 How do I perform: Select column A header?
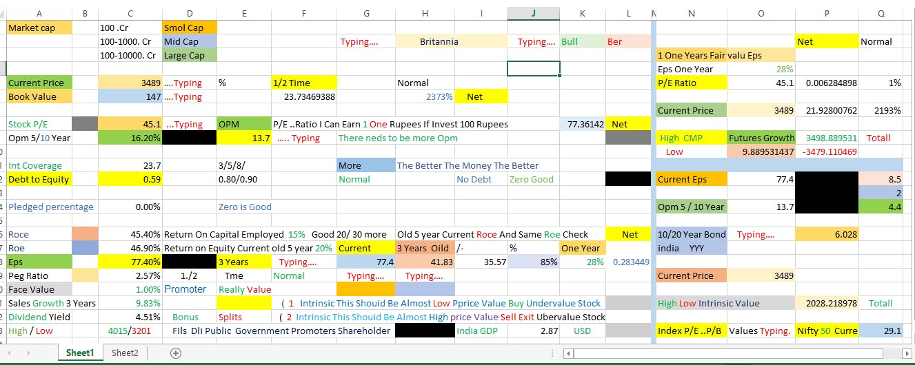[x=39, y=13]
